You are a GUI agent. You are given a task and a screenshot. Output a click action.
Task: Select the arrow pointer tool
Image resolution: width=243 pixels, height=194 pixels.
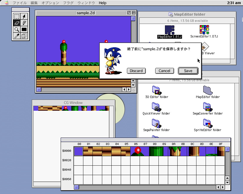pos(24,17)
